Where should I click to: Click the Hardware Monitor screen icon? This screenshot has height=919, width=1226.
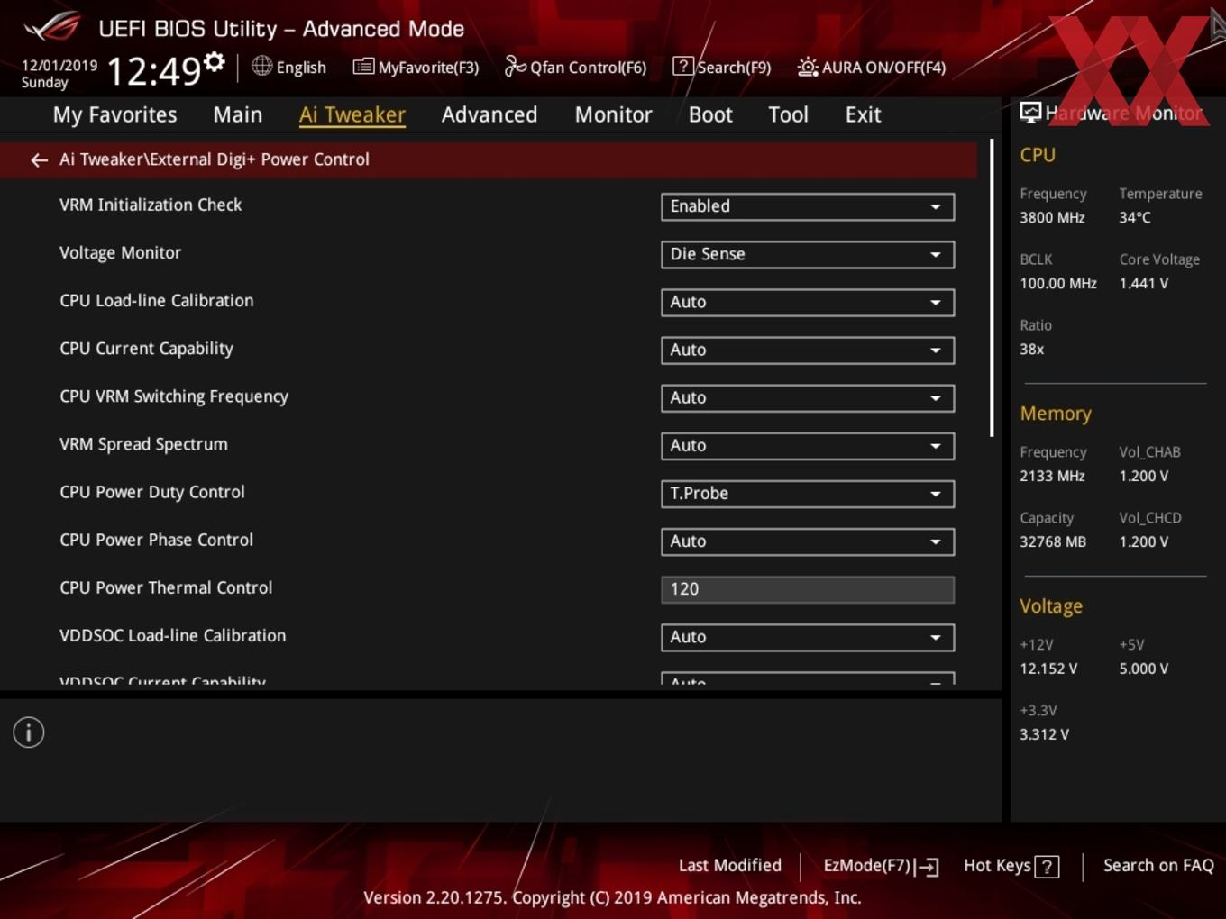[x=1029, y=112]
